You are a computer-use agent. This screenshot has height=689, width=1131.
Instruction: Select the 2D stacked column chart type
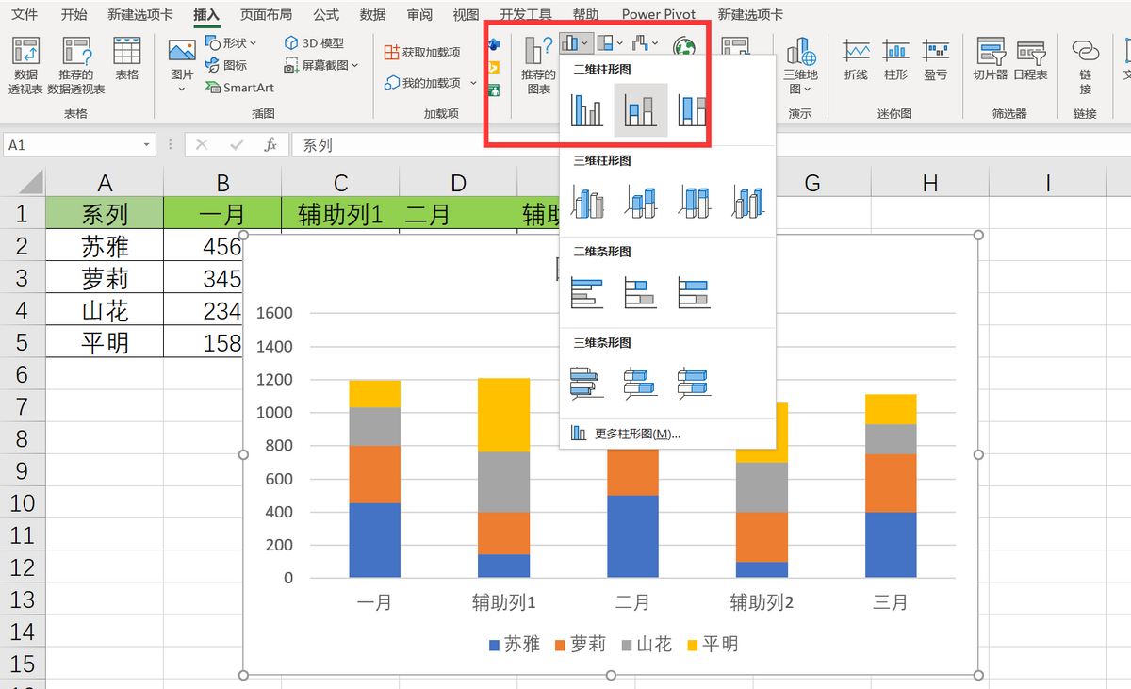coord(641,109)
